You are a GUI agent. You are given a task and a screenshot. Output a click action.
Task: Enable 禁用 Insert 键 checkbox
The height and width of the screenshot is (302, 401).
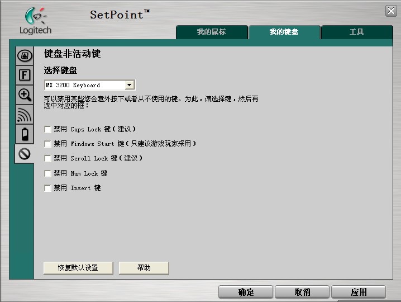(47, 188)
